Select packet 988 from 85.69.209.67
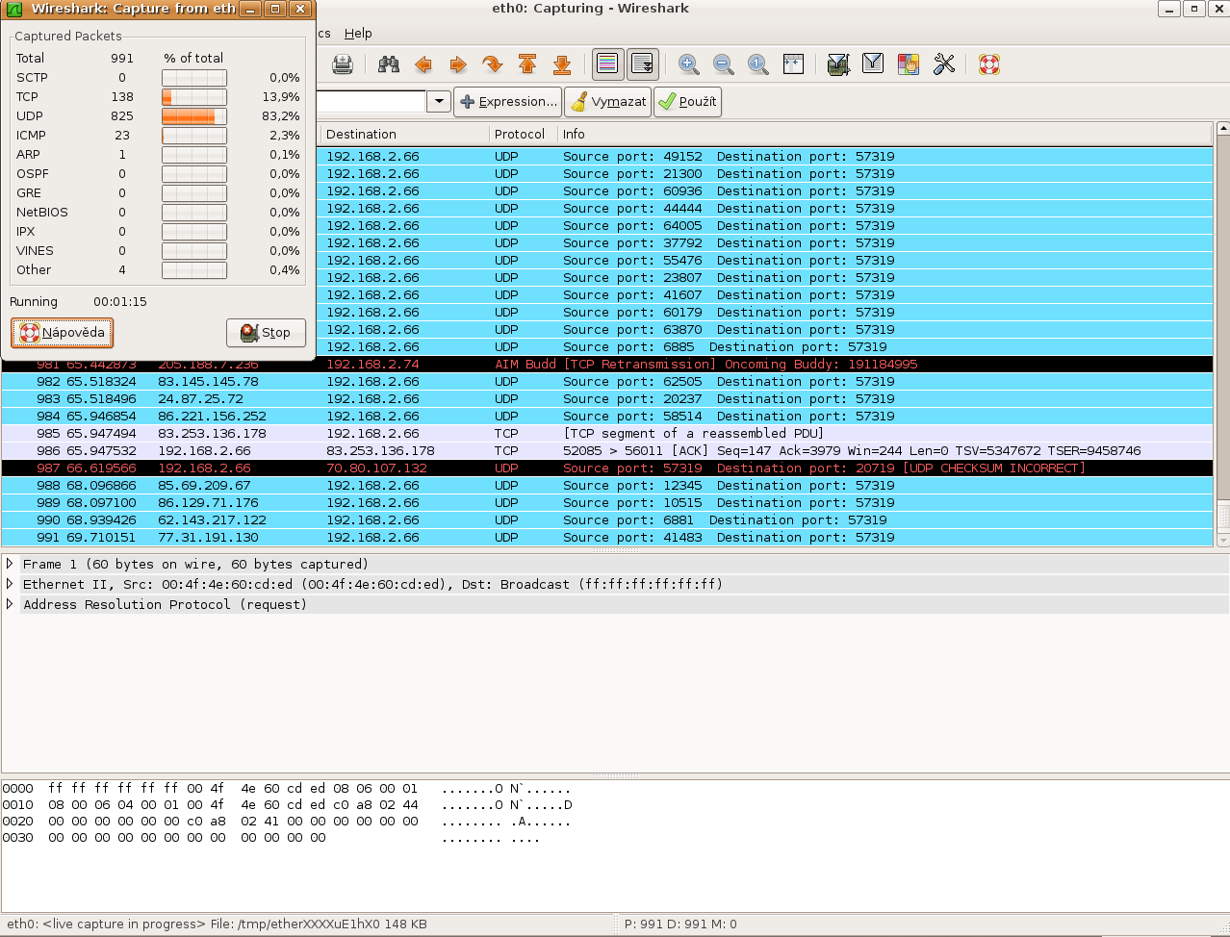The image size is (1230, 937). click(x=607, y=486)
